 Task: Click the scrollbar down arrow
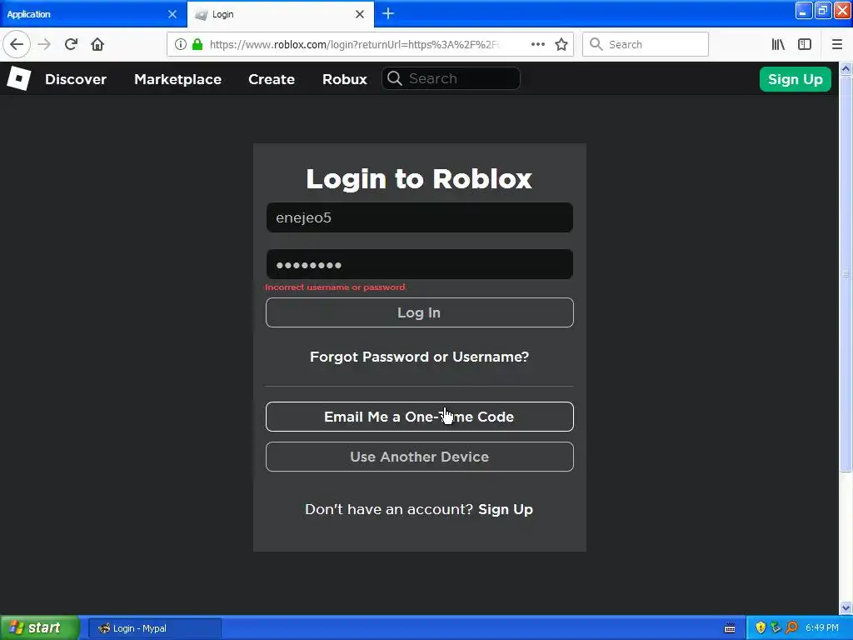coord(846,607)
